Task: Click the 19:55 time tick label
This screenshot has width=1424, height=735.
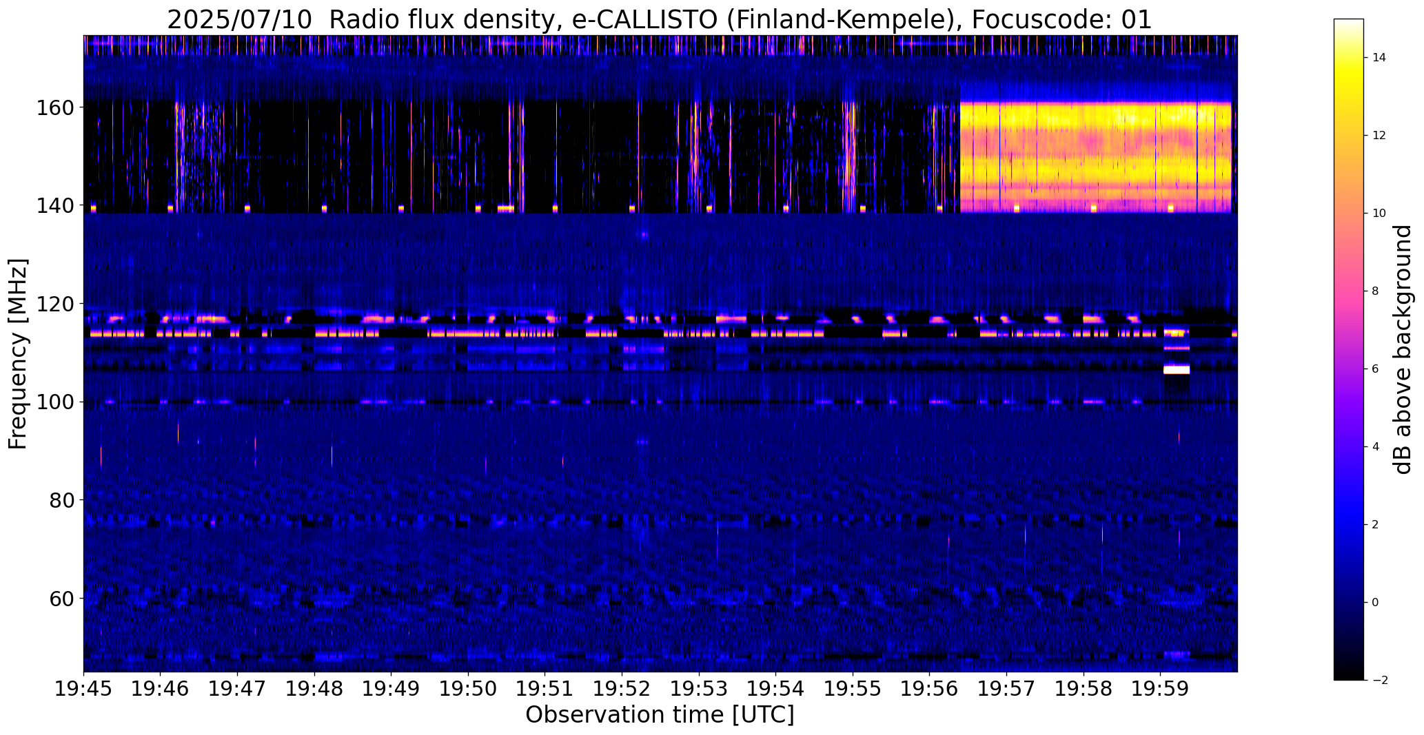Action: (x=853, y=690)
